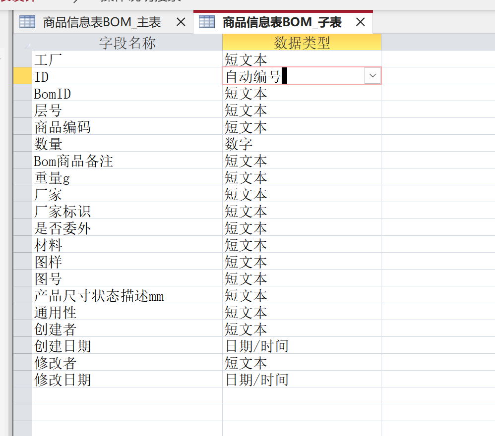Switch to the 商品信息表BOM_主表 tab
This screenshot has height=436, width=495.
point(102,22)
